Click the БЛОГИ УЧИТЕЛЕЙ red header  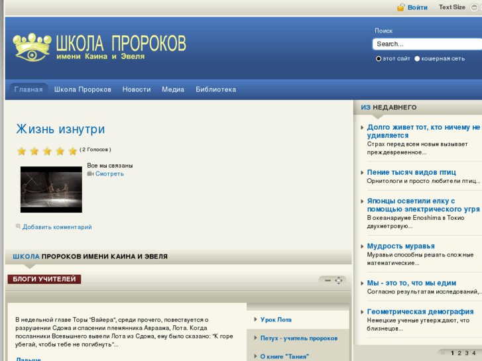tap(44, 279)
